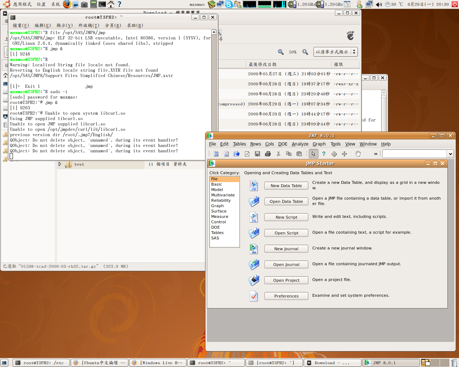This screenshot has height=367, width=459.
Task: Click the New Journal JRN document icon
Action: click(x=254, y=249)
